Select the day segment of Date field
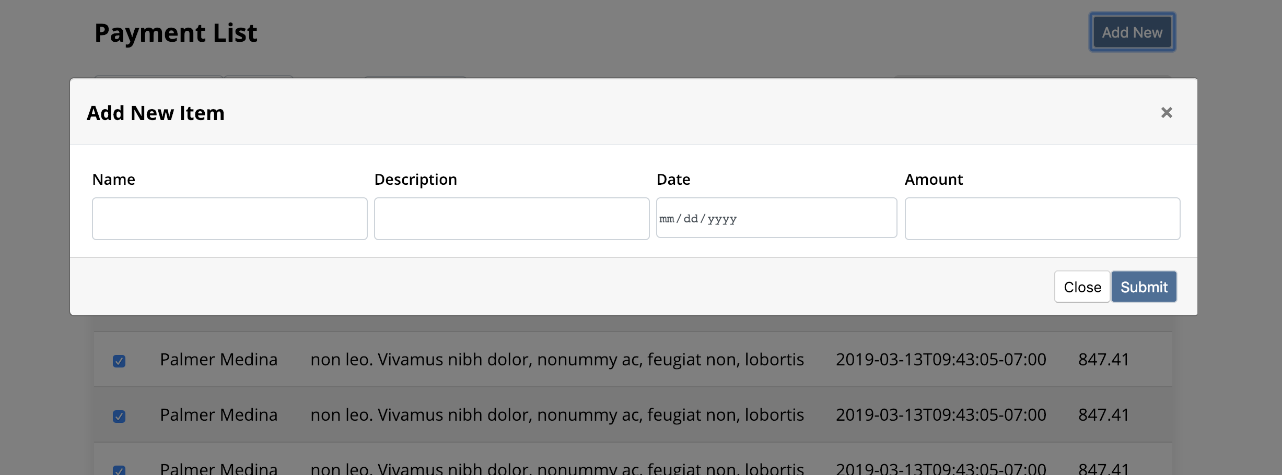The height and width of the screenshot is (475, 1282). 691,219
